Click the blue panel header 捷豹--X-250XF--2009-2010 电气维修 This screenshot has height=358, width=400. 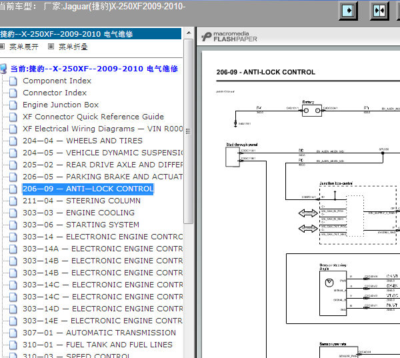91,34
